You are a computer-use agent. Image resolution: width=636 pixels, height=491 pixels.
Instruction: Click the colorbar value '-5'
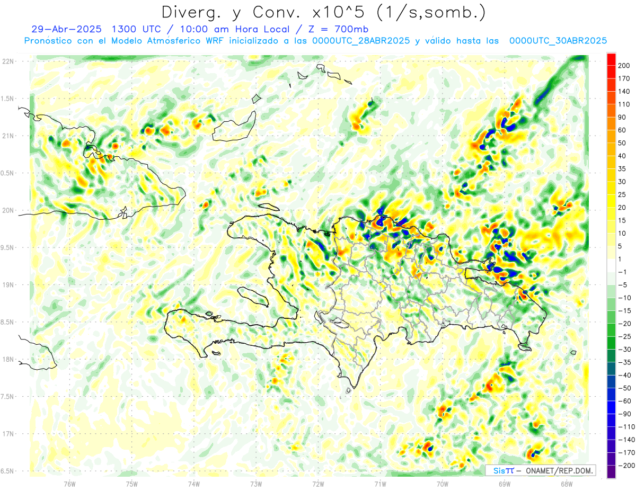623,285
